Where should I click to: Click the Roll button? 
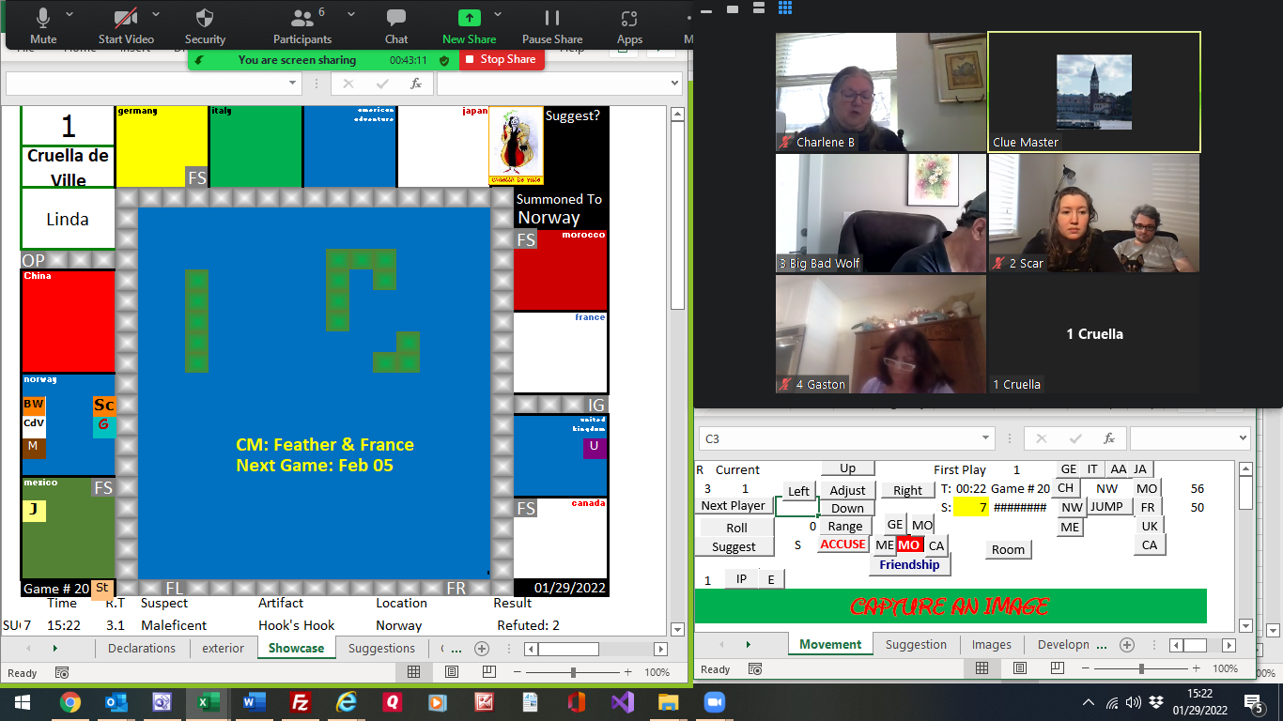pyautogui.click(x=736, y=528)
